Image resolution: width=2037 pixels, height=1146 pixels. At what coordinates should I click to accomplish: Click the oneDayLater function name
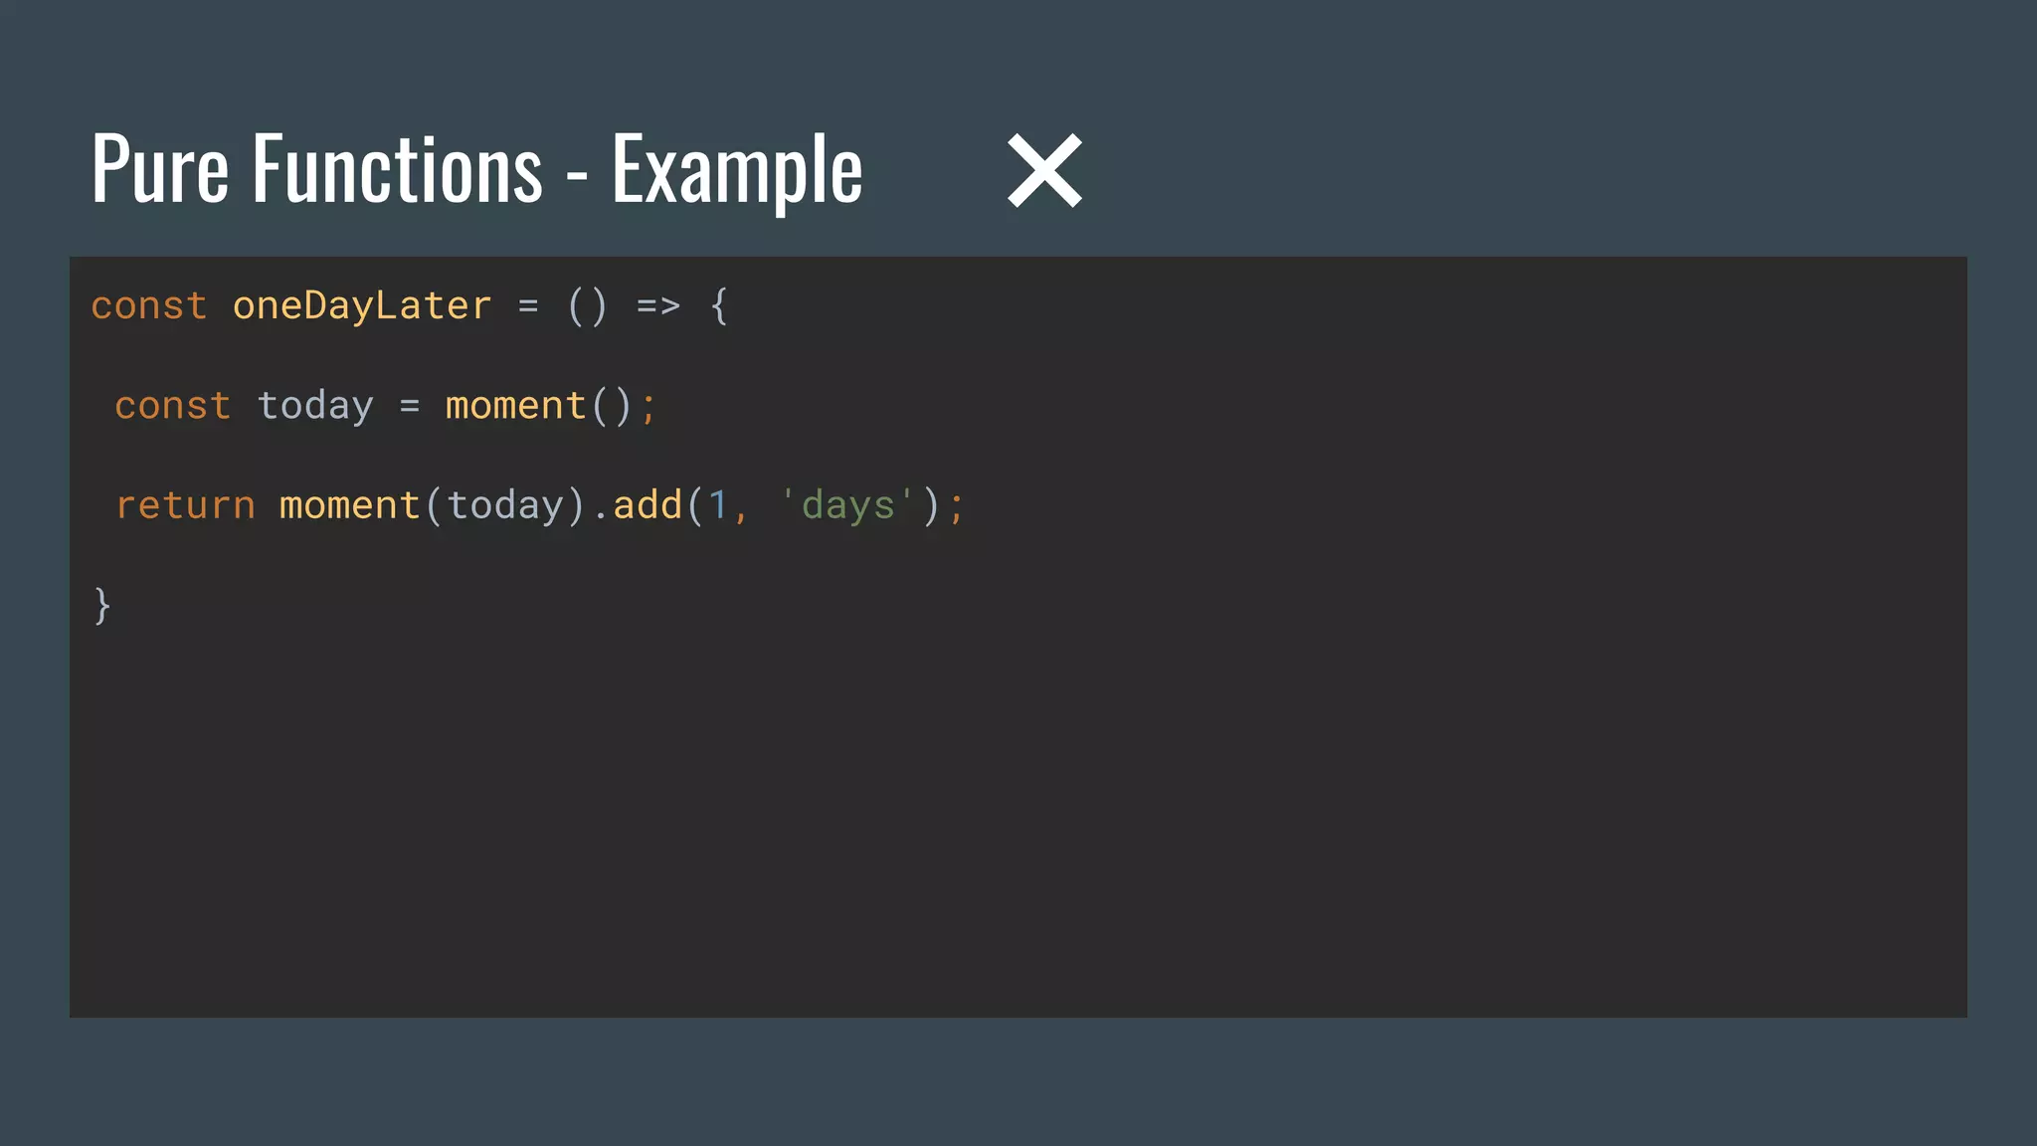362,305
